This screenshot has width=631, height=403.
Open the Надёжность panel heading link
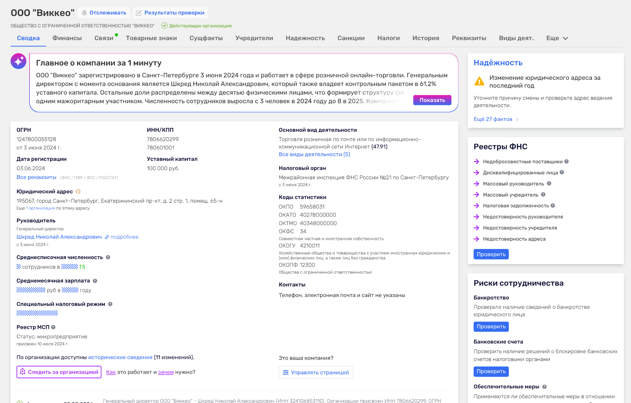click(x=498, y=63)
